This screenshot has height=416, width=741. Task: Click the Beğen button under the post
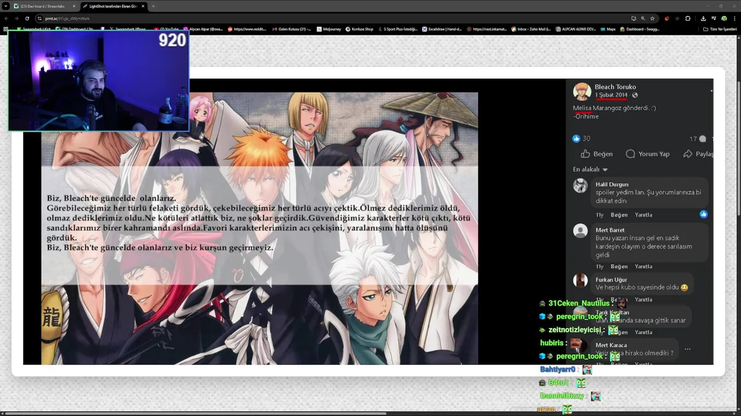click(x=597, y=154)
